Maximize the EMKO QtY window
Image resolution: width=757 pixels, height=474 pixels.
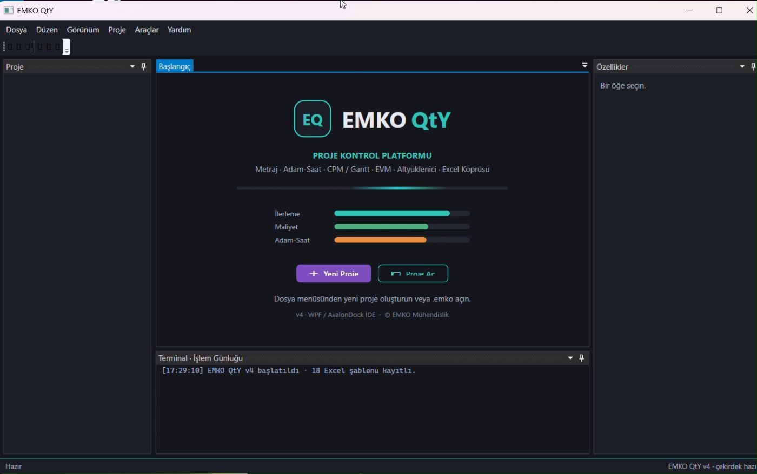coord(719,10)
